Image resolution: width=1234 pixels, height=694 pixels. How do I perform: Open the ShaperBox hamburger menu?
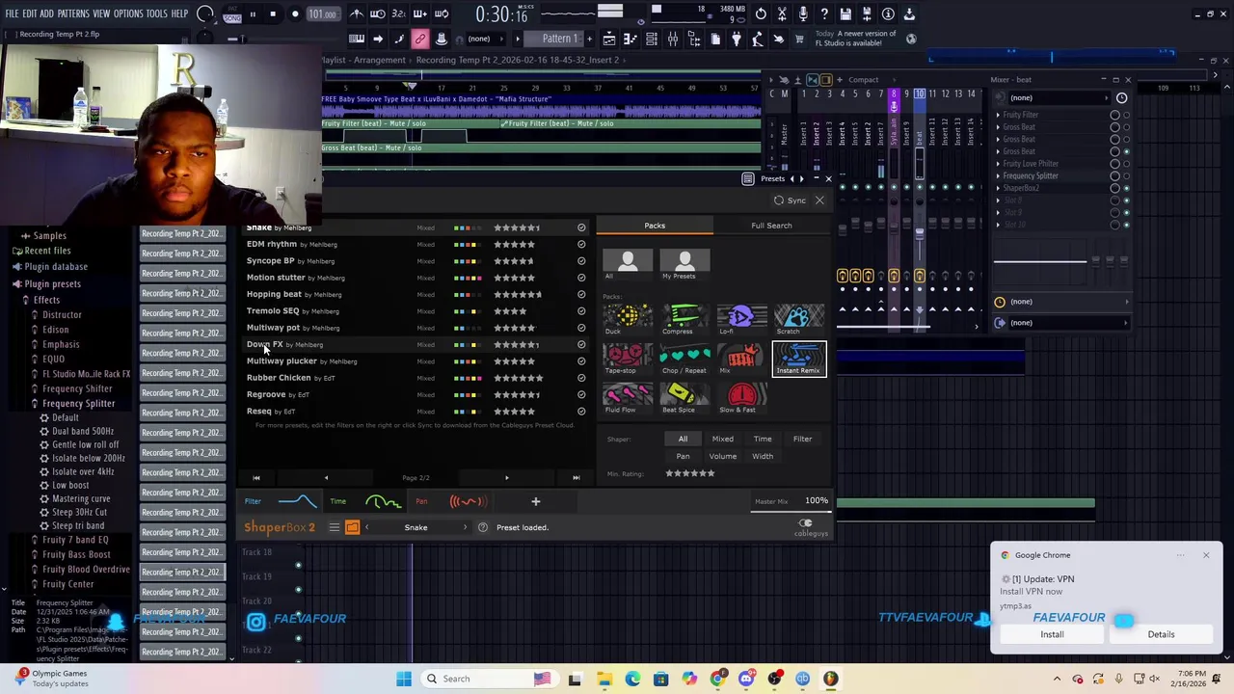(x=334, y=527)
